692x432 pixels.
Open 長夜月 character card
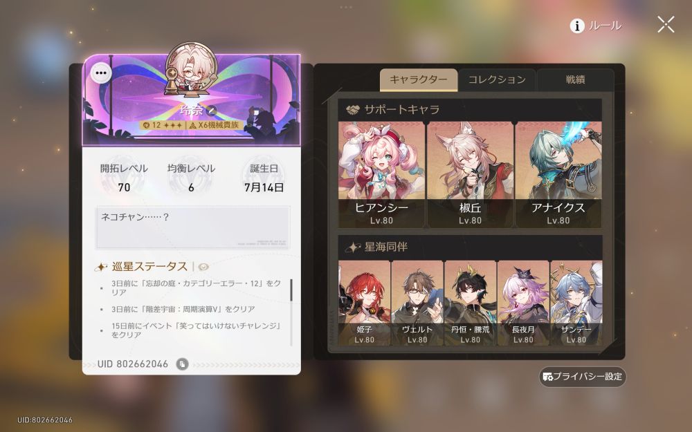[523, 303]
